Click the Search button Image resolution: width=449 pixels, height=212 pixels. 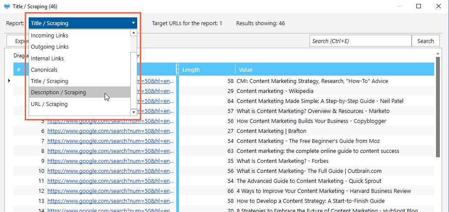point(425,41)
